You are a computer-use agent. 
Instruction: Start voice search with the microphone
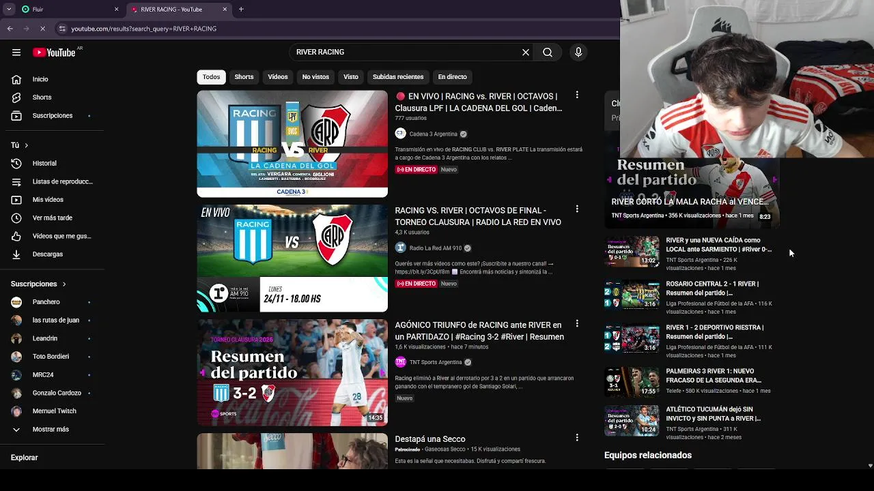tap(578, 53)
